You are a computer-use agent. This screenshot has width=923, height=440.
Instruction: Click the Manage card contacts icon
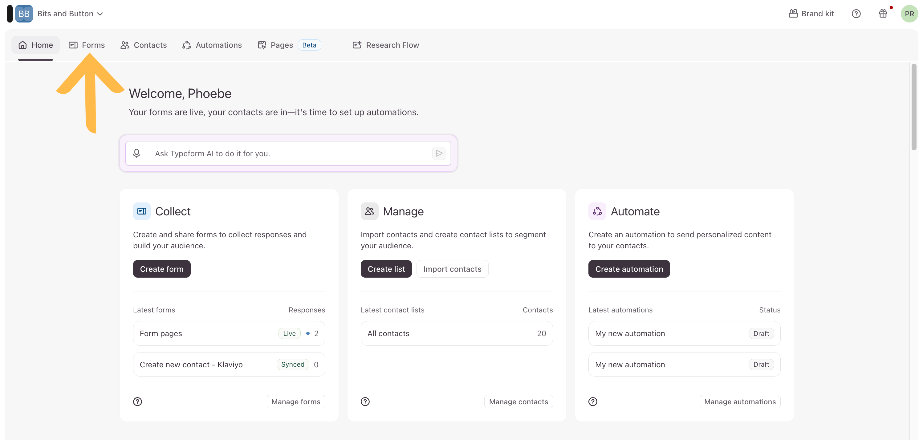(x=369, y=211)
